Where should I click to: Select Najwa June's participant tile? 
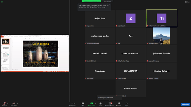(100, 18)
